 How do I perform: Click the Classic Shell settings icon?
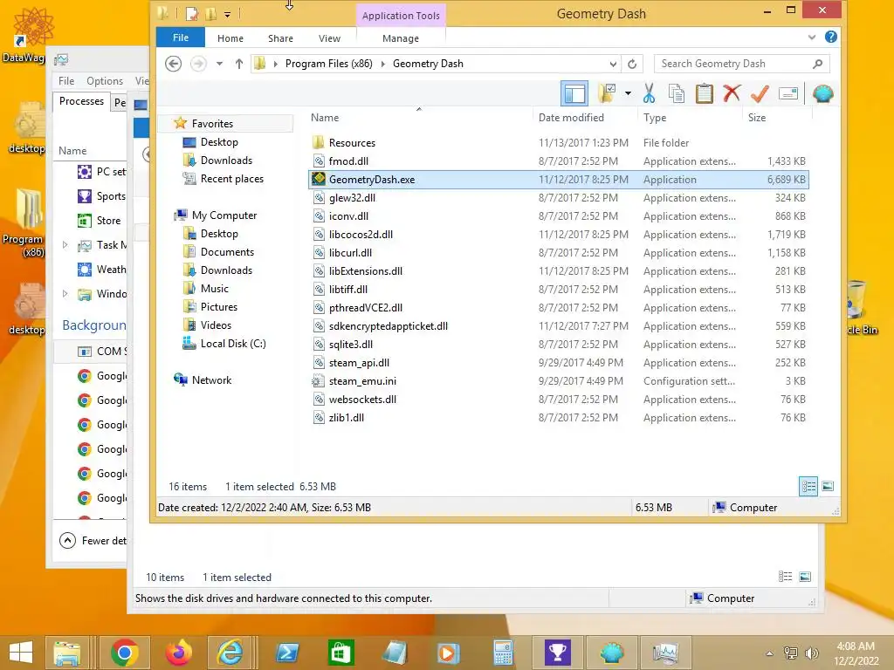(822, 93)
